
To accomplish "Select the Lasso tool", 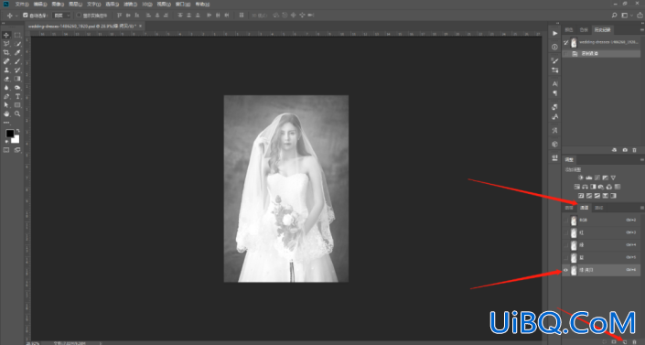I will click(x=6, y=44).
